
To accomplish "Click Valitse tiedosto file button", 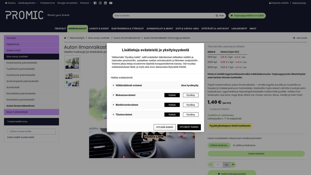I will click(219, 145).
